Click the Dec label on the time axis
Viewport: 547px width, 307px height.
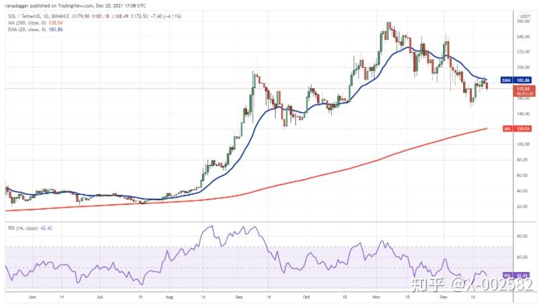click(x=443, y=297)
